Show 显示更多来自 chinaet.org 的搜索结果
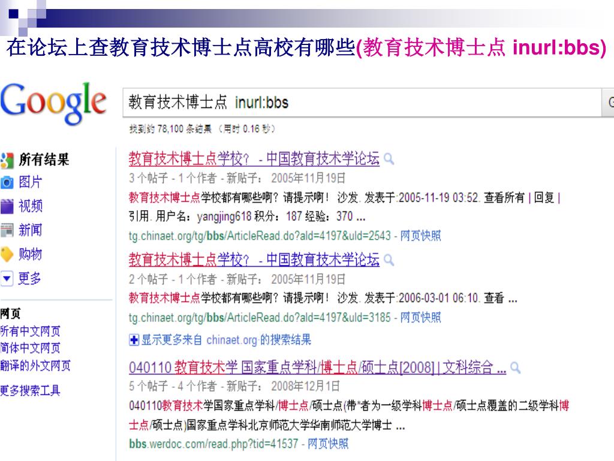The width and height of the screenshot is (614, 461). 226,340
